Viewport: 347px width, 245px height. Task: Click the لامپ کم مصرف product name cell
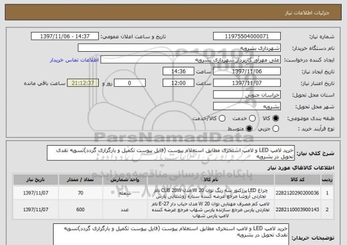(211, 209)
